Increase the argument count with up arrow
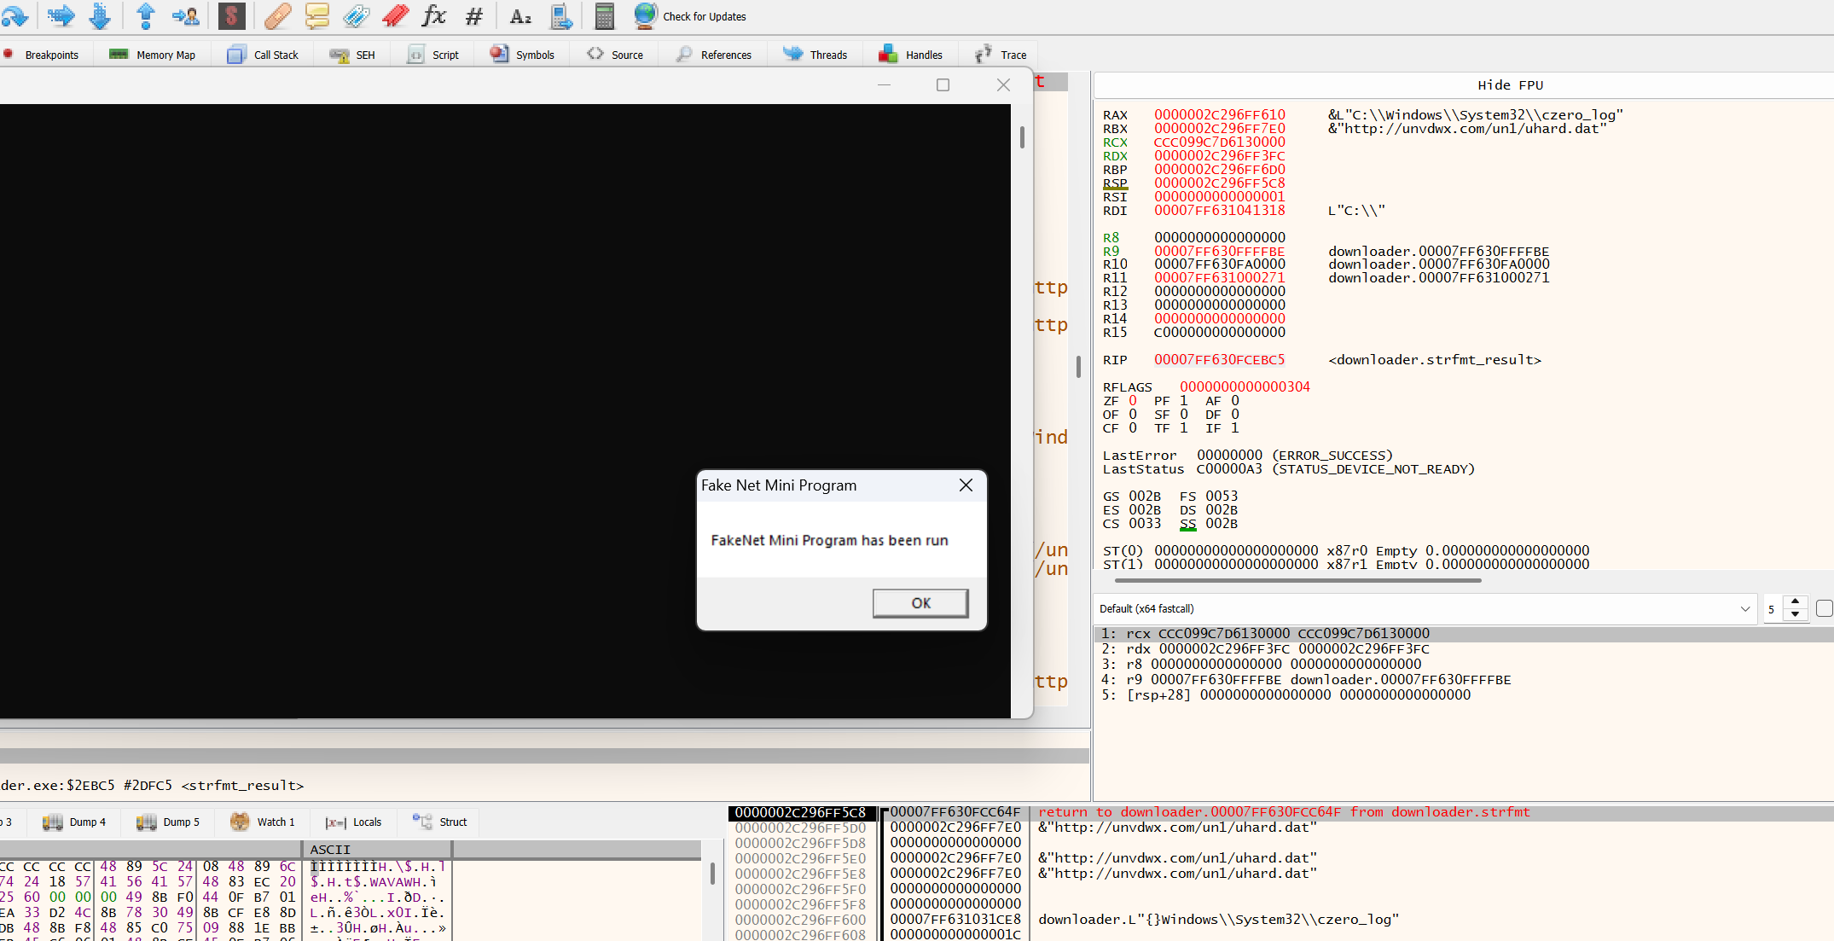 1795,601
